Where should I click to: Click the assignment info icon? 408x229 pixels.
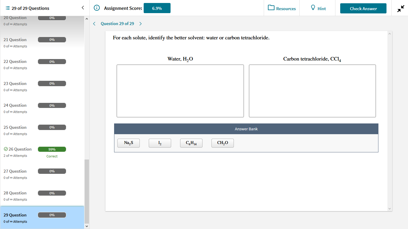(x=97, y=8)
